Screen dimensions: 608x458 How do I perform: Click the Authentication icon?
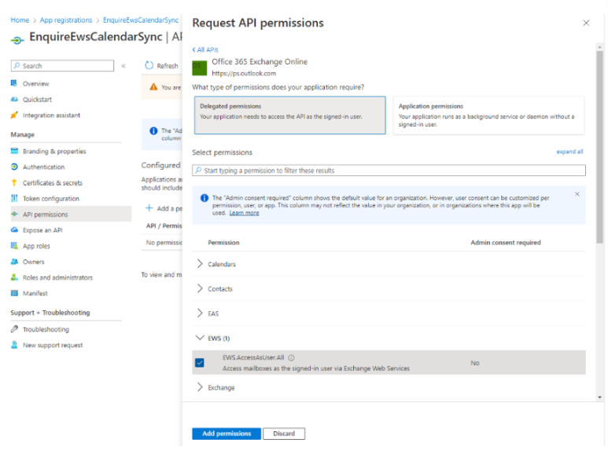click(x=14, y=167)
